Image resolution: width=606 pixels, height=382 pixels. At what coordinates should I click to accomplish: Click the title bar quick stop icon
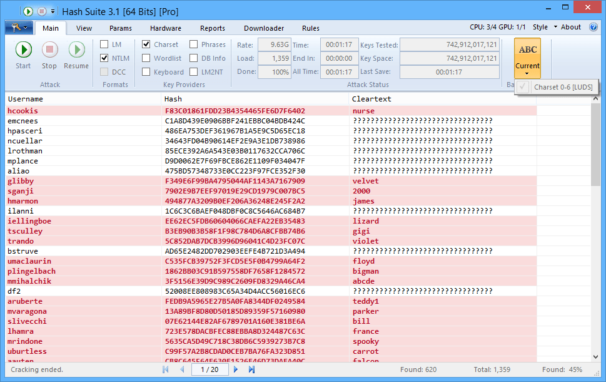pyautogui.click(x=42, y=12)
